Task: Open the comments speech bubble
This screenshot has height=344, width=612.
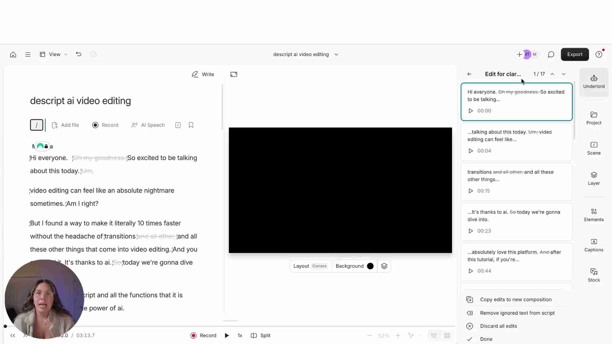Action: [x=551, y=54]
